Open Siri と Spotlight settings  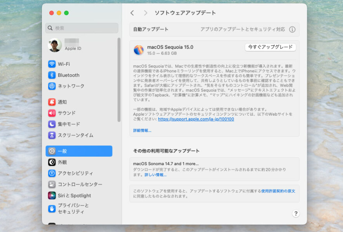tap(79, 195)
